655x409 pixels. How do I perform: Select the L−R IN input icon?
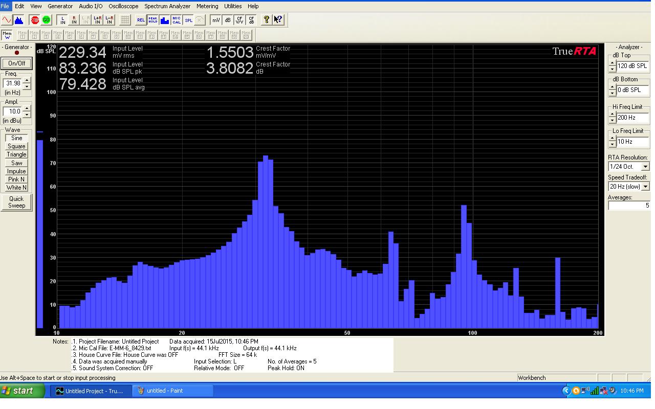pos(110,20)
